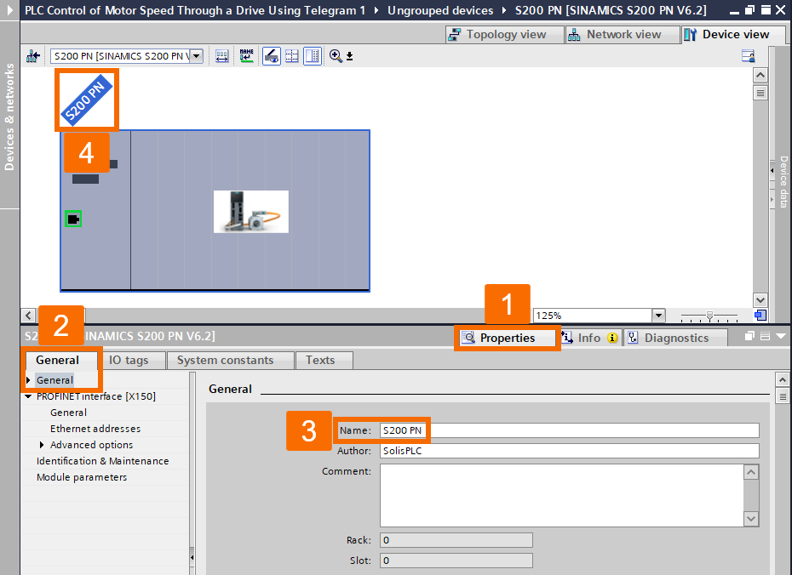Select the Device view tab
792x575 pixels.
pyautogui.click(x=733, y=34)
